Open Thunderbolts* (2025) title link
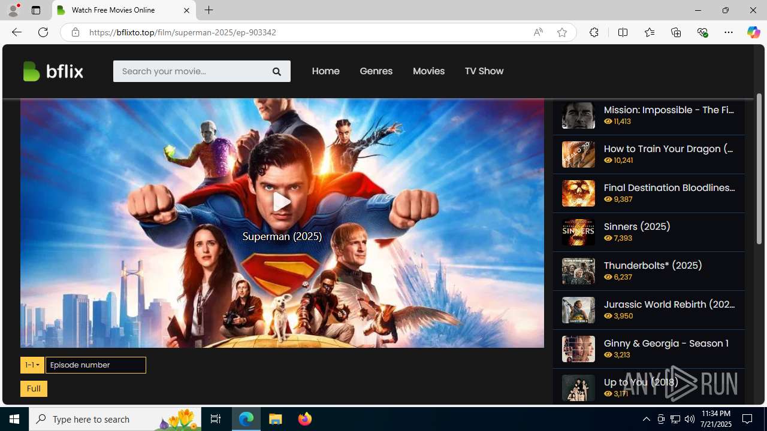The height and width of the screenshot is (431, 767). click(653, 265)
